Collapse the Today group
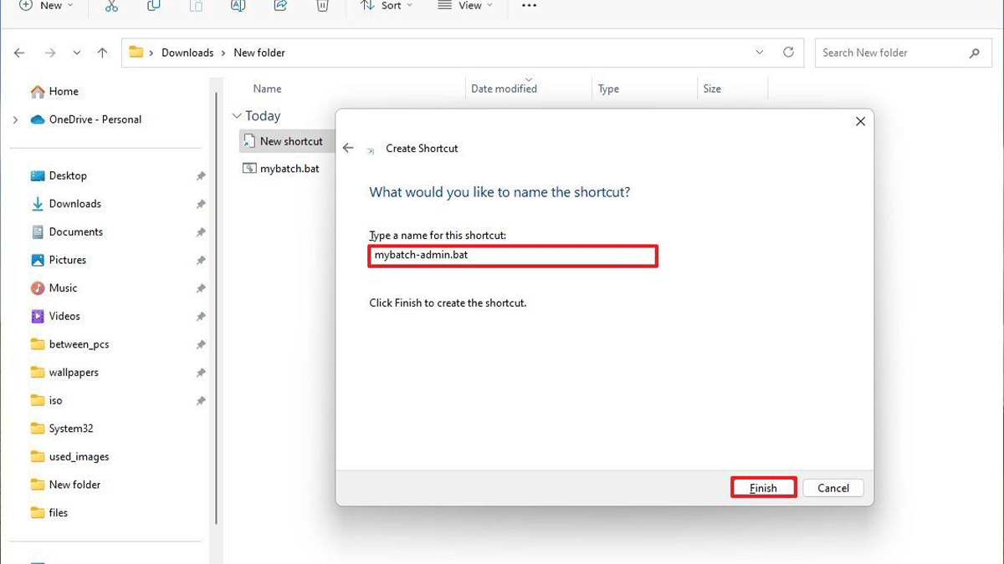1004x564 pixels. 238,116
